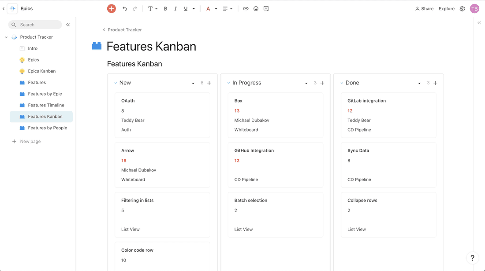
Task: Click the comment insert icon in the toolbar
Action: pyautogui.click(x=266, y=8)
